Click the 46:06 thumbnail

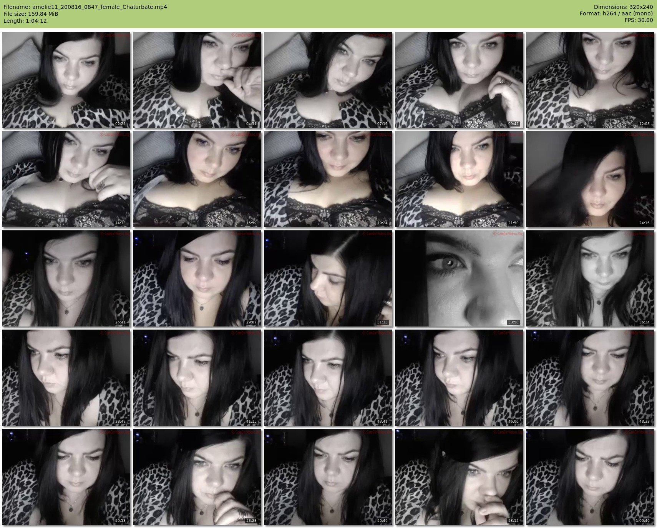(x=459, y=378)
